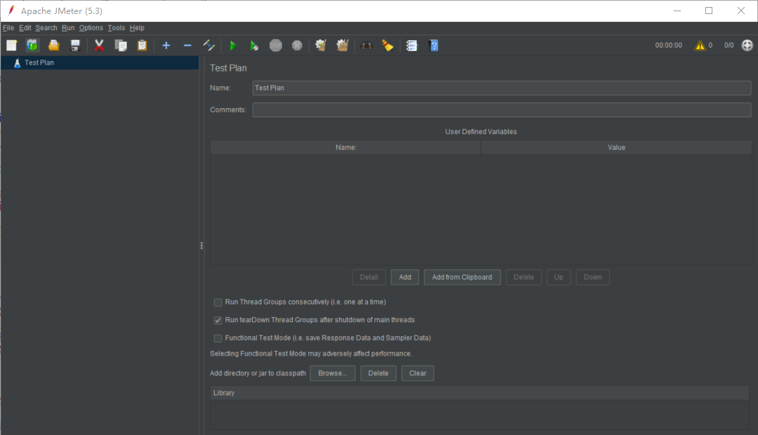The width and height of the screenshot is (758, 435).
Task: Click the Save disk icon
Action: click(x=75, y=46)
